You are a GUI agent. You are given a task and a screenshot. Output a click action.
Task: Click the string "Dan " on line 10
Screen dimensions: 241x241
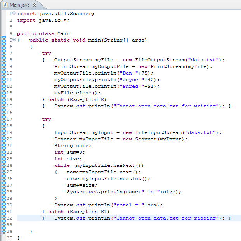click(129, 73)
